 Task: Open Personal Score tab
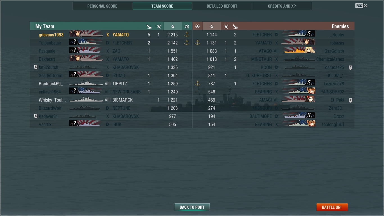[x=102, y=6]
